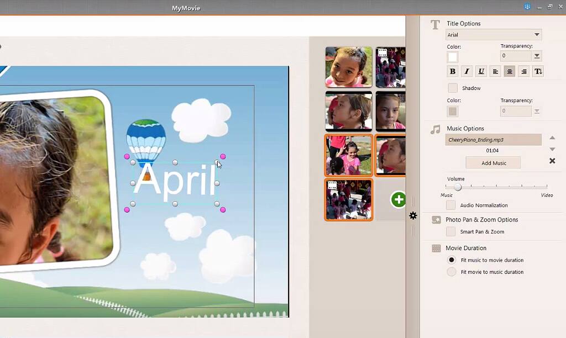Center-align the title text

pyautogui.click(x=509, y=71)
